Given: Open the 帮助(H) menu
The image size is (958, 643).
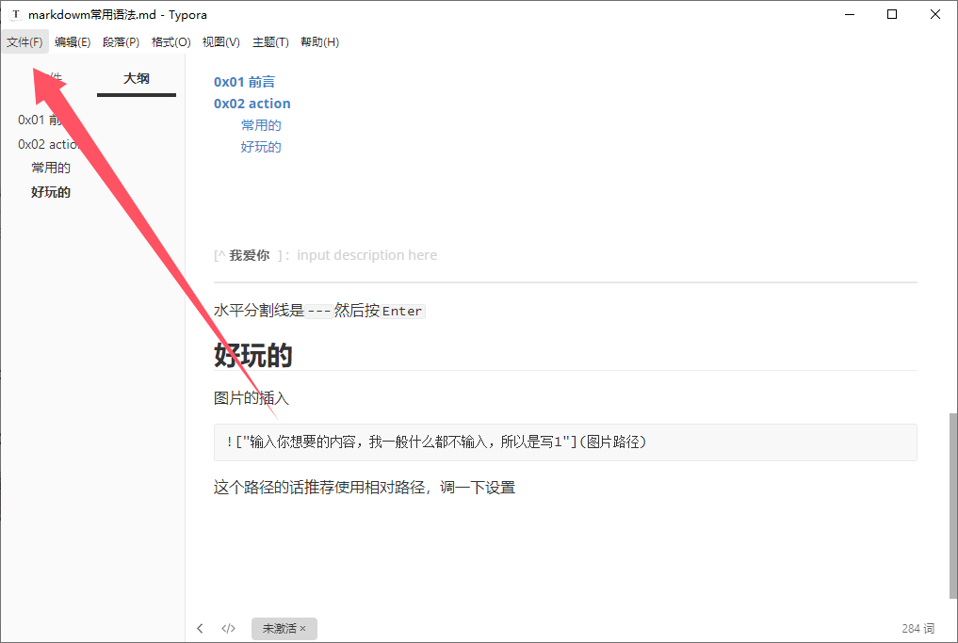Looking at the screenshot, I should pyautogui.click(x=319, y=42).
